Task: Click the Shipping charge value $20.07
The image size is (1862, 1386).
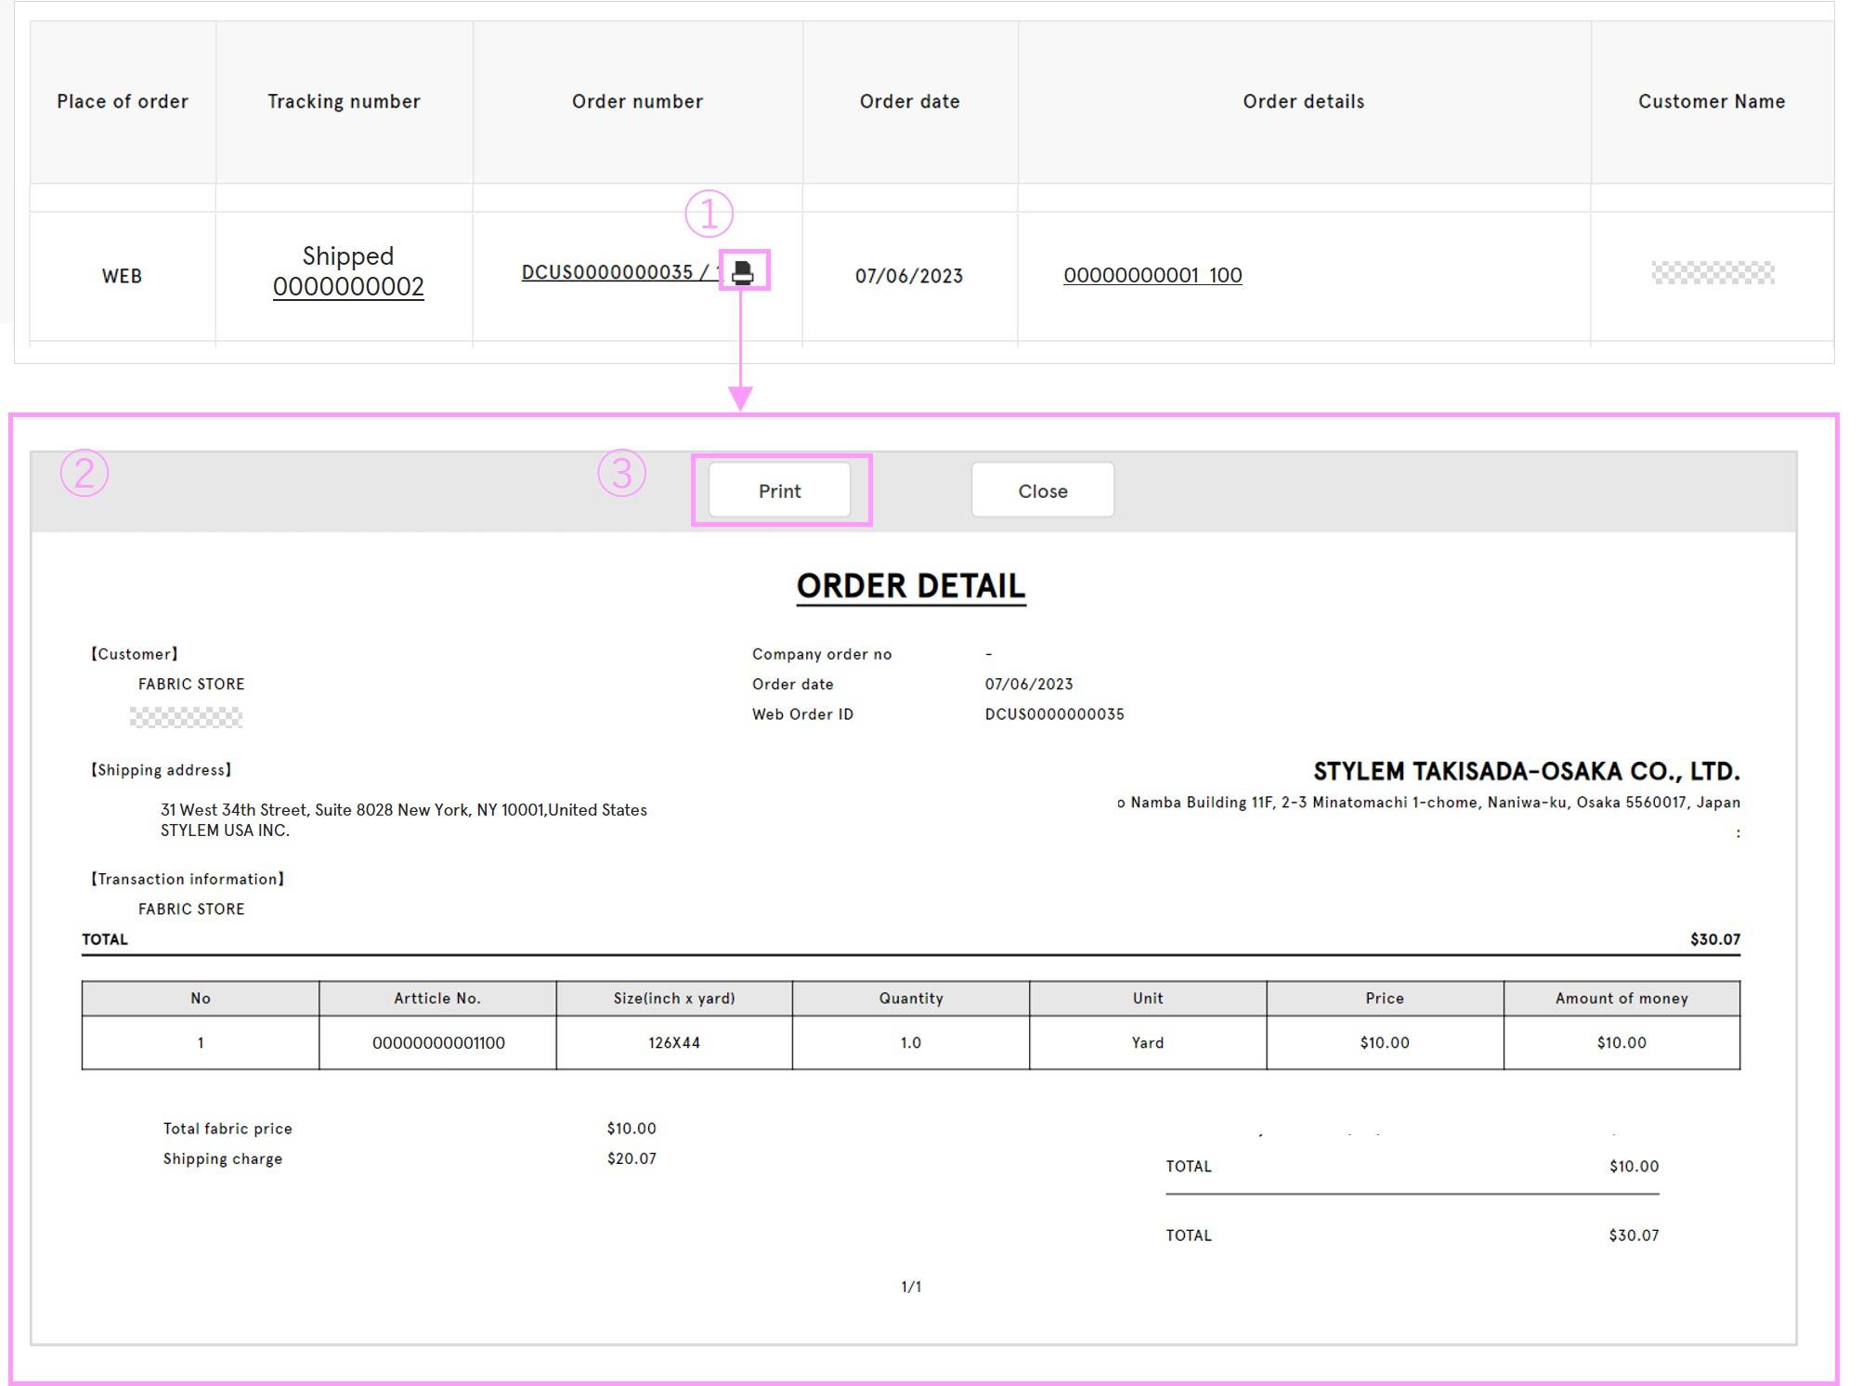Action: (x=632, y=1158)
